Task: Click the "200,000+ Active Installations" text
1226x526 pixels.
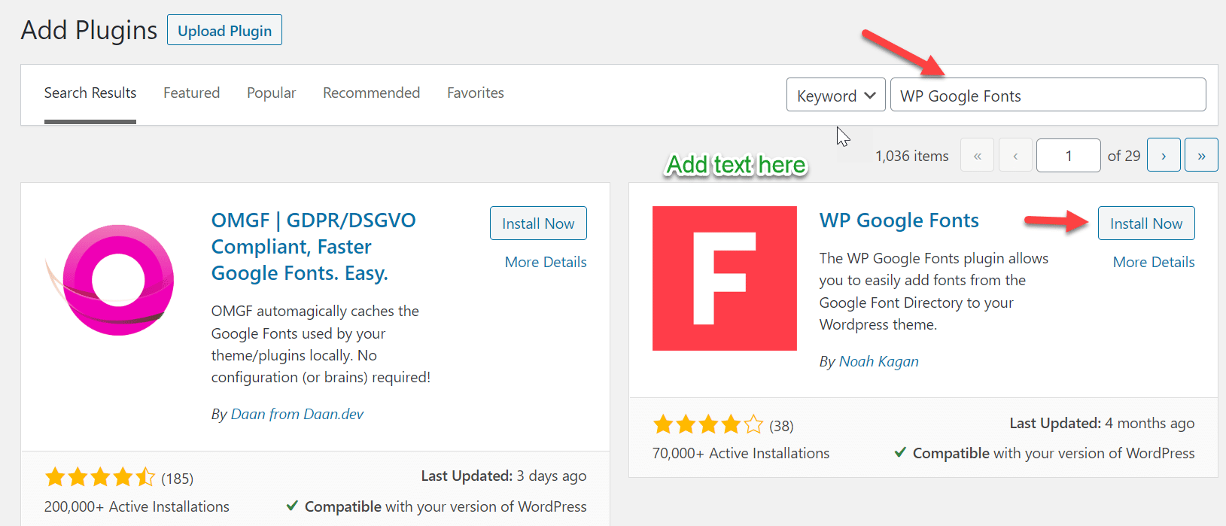Action: click(137, 506)
